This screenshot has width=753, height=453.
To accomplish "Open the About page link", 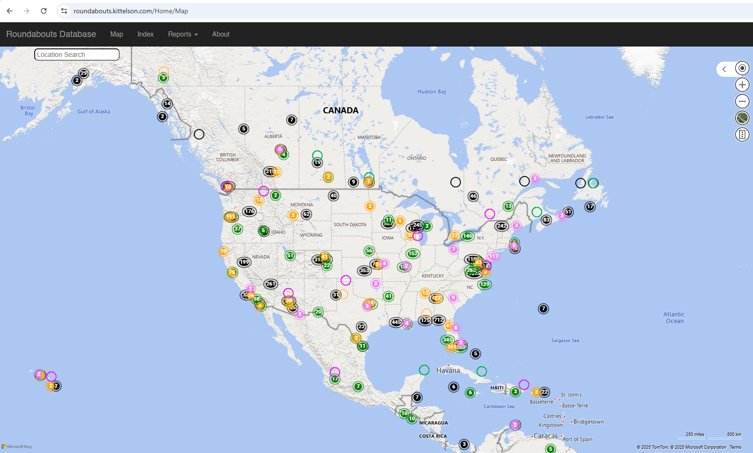I will (220, 34).
